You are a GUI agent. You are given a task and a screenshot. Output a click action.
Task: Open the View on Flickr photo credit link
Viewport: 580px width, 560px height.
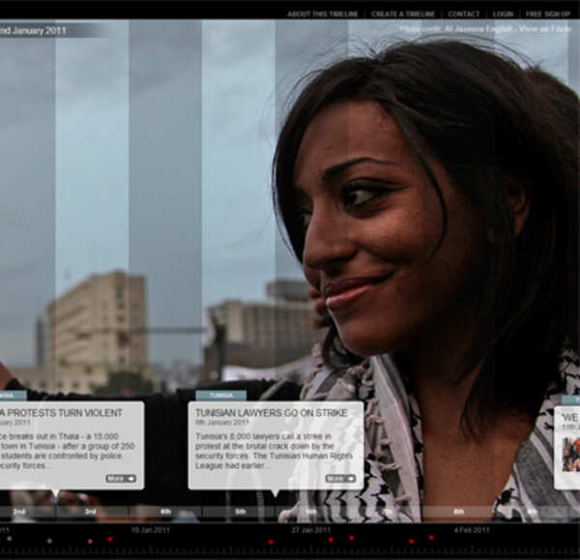[544, 29]
